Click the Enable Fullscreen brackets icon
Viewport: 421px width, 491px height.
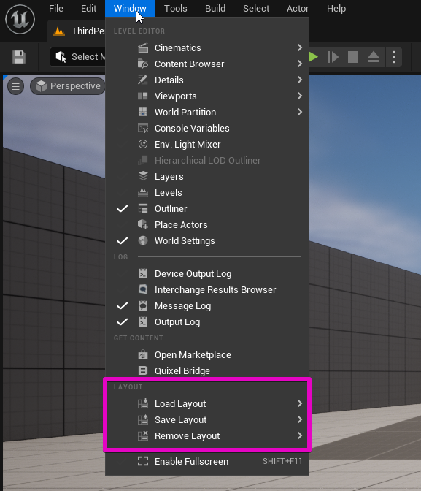[x=143, y=461]
